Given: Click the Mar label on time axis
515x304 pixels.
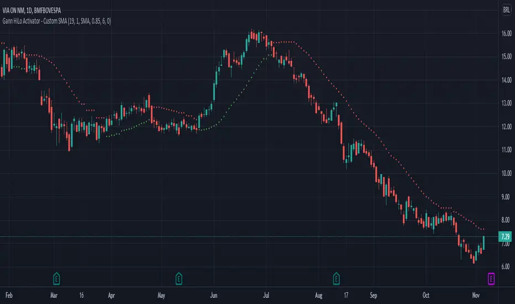Looking at the screenshot, I should coord(54,295).
